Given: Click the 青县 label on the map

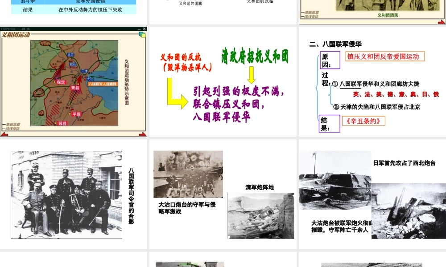Looking at the screenshot, I should [75, 88].
